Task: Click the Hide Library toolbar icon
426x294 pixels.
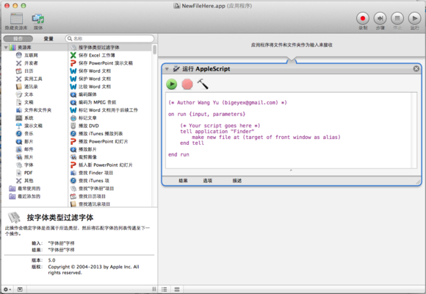Action: coord(16,19)
